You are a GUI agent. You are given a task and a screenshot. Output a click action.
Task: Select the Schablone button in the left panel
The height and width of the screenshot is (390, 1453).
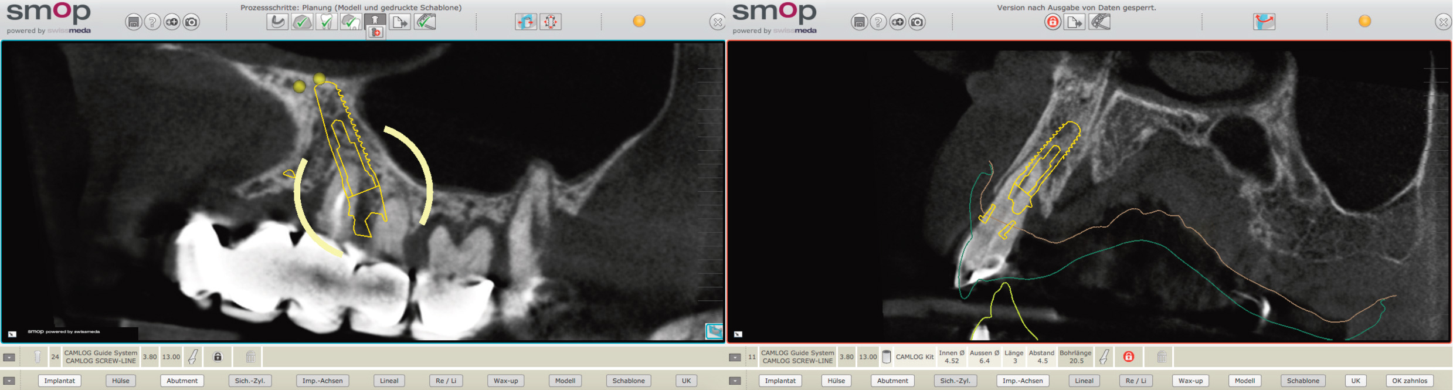coord(629,381)
